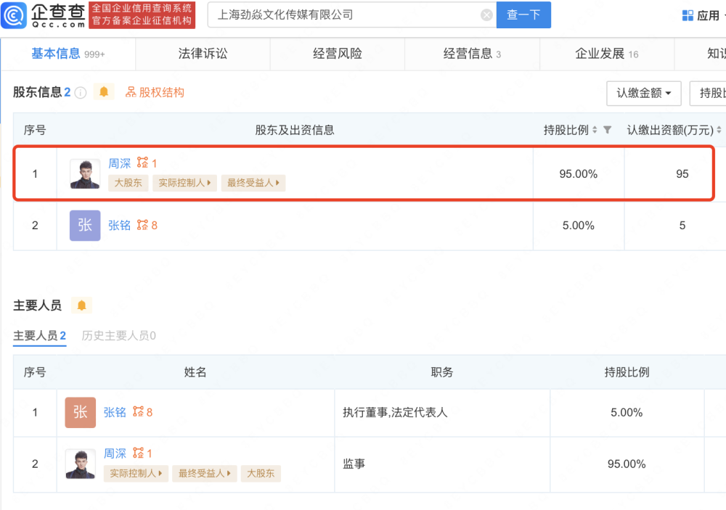Screen dimensions: 726x510
Task: Click relation icon next to 张铭 in personnel table
Action: (138, 411)
